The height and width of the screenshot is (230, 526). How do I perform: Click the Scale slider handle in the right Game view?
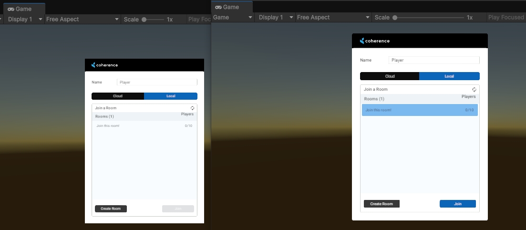coord(395,18)
